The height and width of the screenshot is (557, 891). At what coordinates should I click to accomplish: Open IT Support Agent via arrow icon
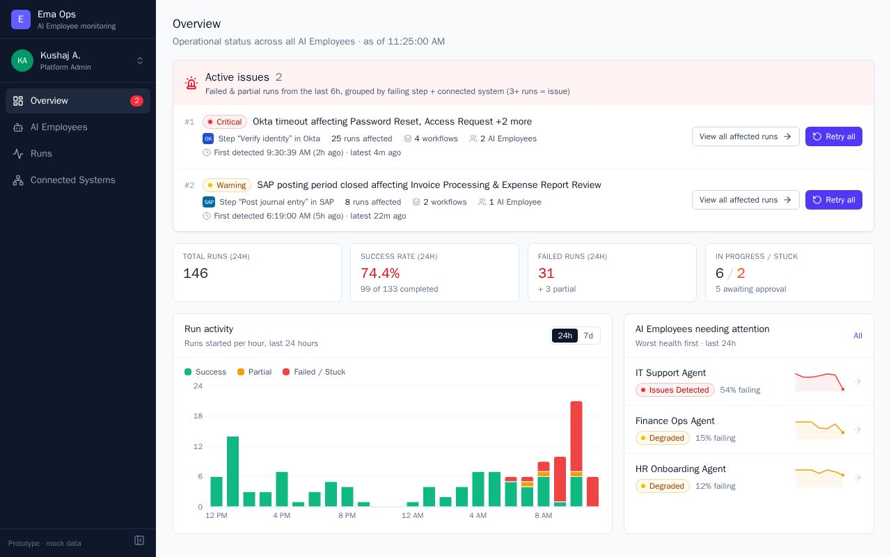[858, 382]
